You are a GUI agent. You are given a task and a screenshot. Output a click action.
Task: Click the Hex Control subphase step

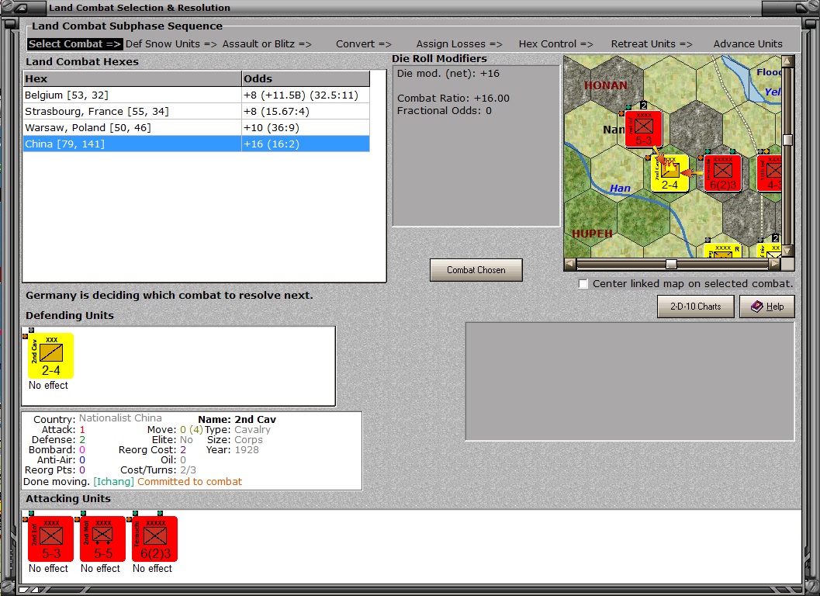click(556, 44)
